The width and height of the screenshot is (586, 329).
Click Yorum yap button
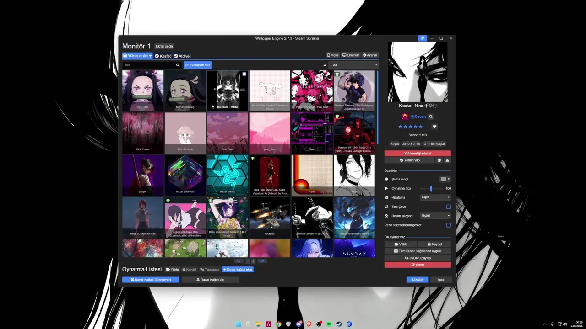click(x=409, y=160)
